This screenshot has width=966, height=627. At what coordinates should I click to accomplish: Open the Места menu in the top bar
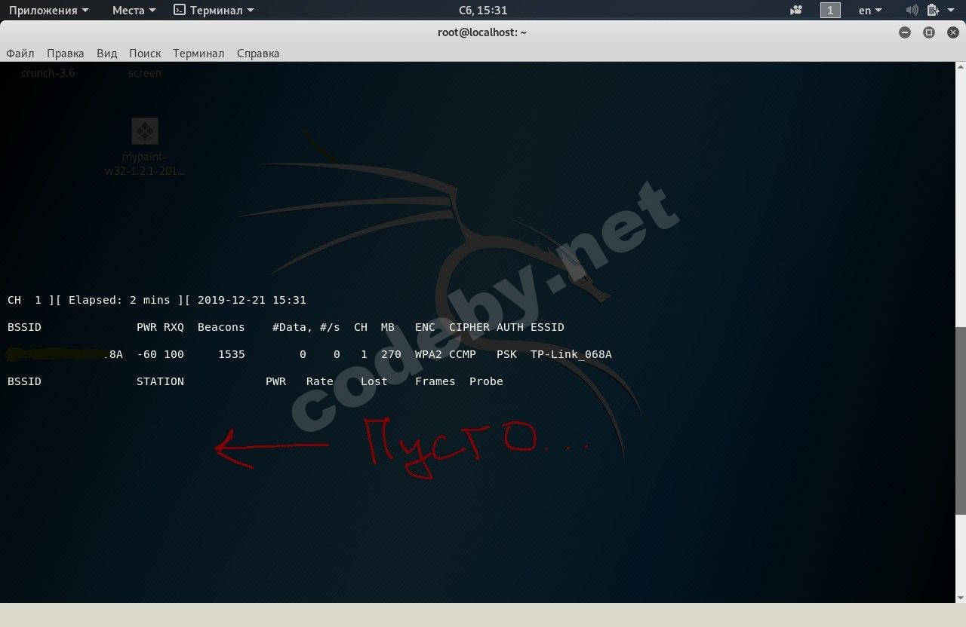(134, 11)
